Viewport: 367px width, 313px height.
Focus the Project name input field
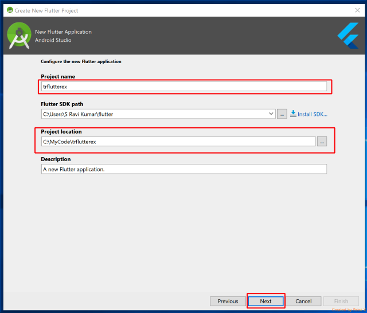pos(183,87)
